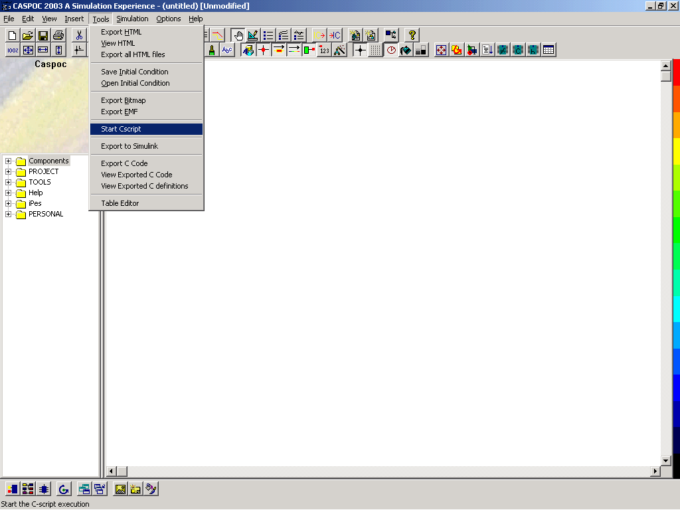Click Start Cscript menu item
Viewport: 680px width, 510px height.
[x=147, y=129]
